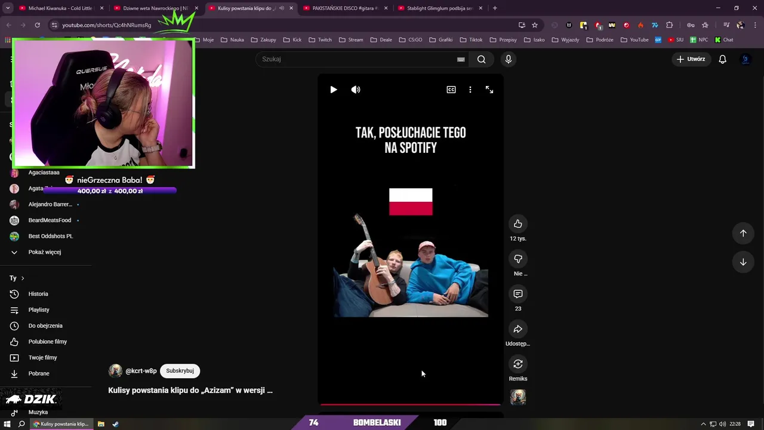Mute the Short with the speaker icon

(x=356, y=90)
